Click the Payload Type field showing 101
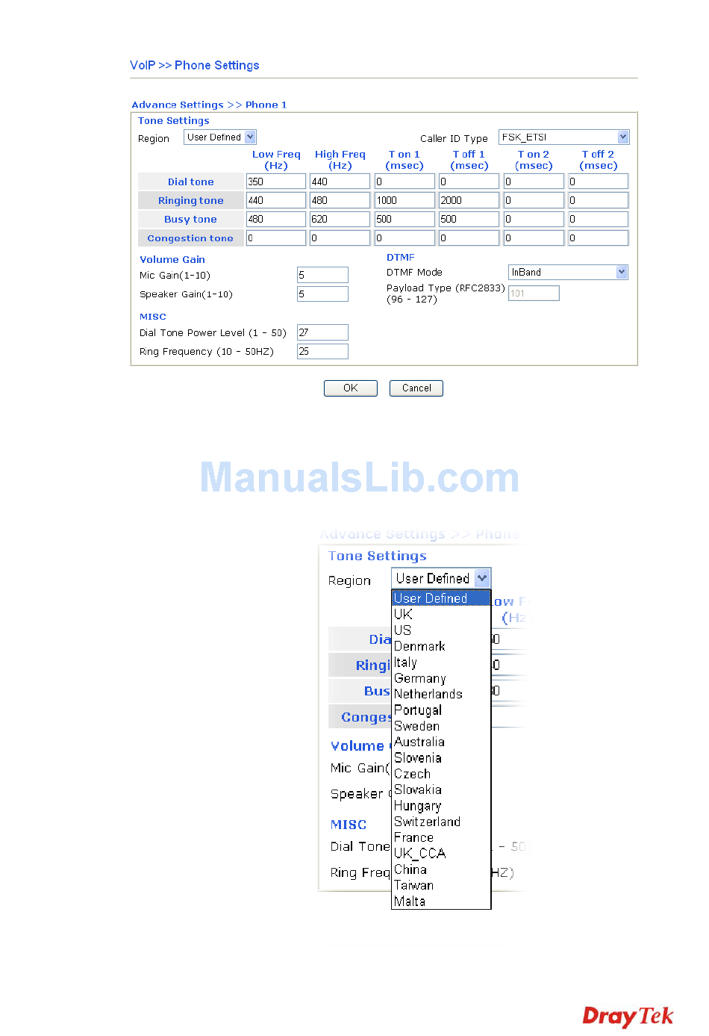 (534, 294)
